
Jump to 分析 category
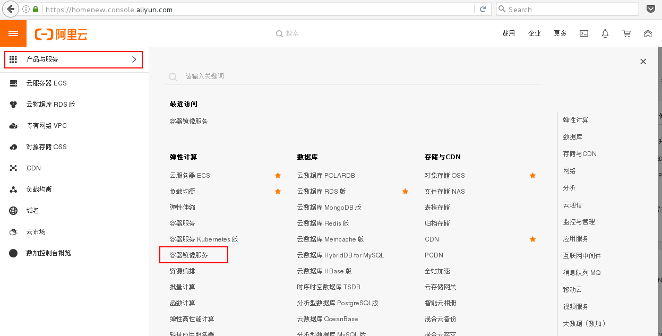(x=570, y=188)
